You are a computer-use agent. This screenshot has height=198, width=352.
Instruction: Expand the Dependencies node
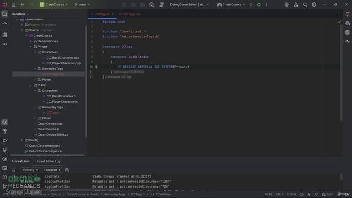coord(31,41)
